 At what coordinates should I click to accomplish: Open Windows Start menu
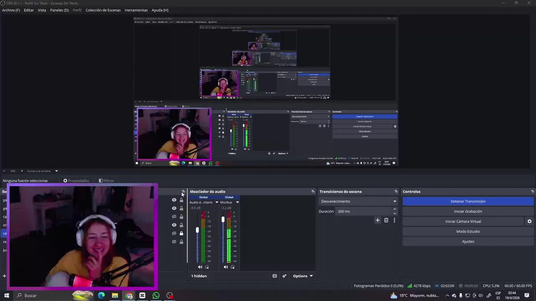point(7,296)
